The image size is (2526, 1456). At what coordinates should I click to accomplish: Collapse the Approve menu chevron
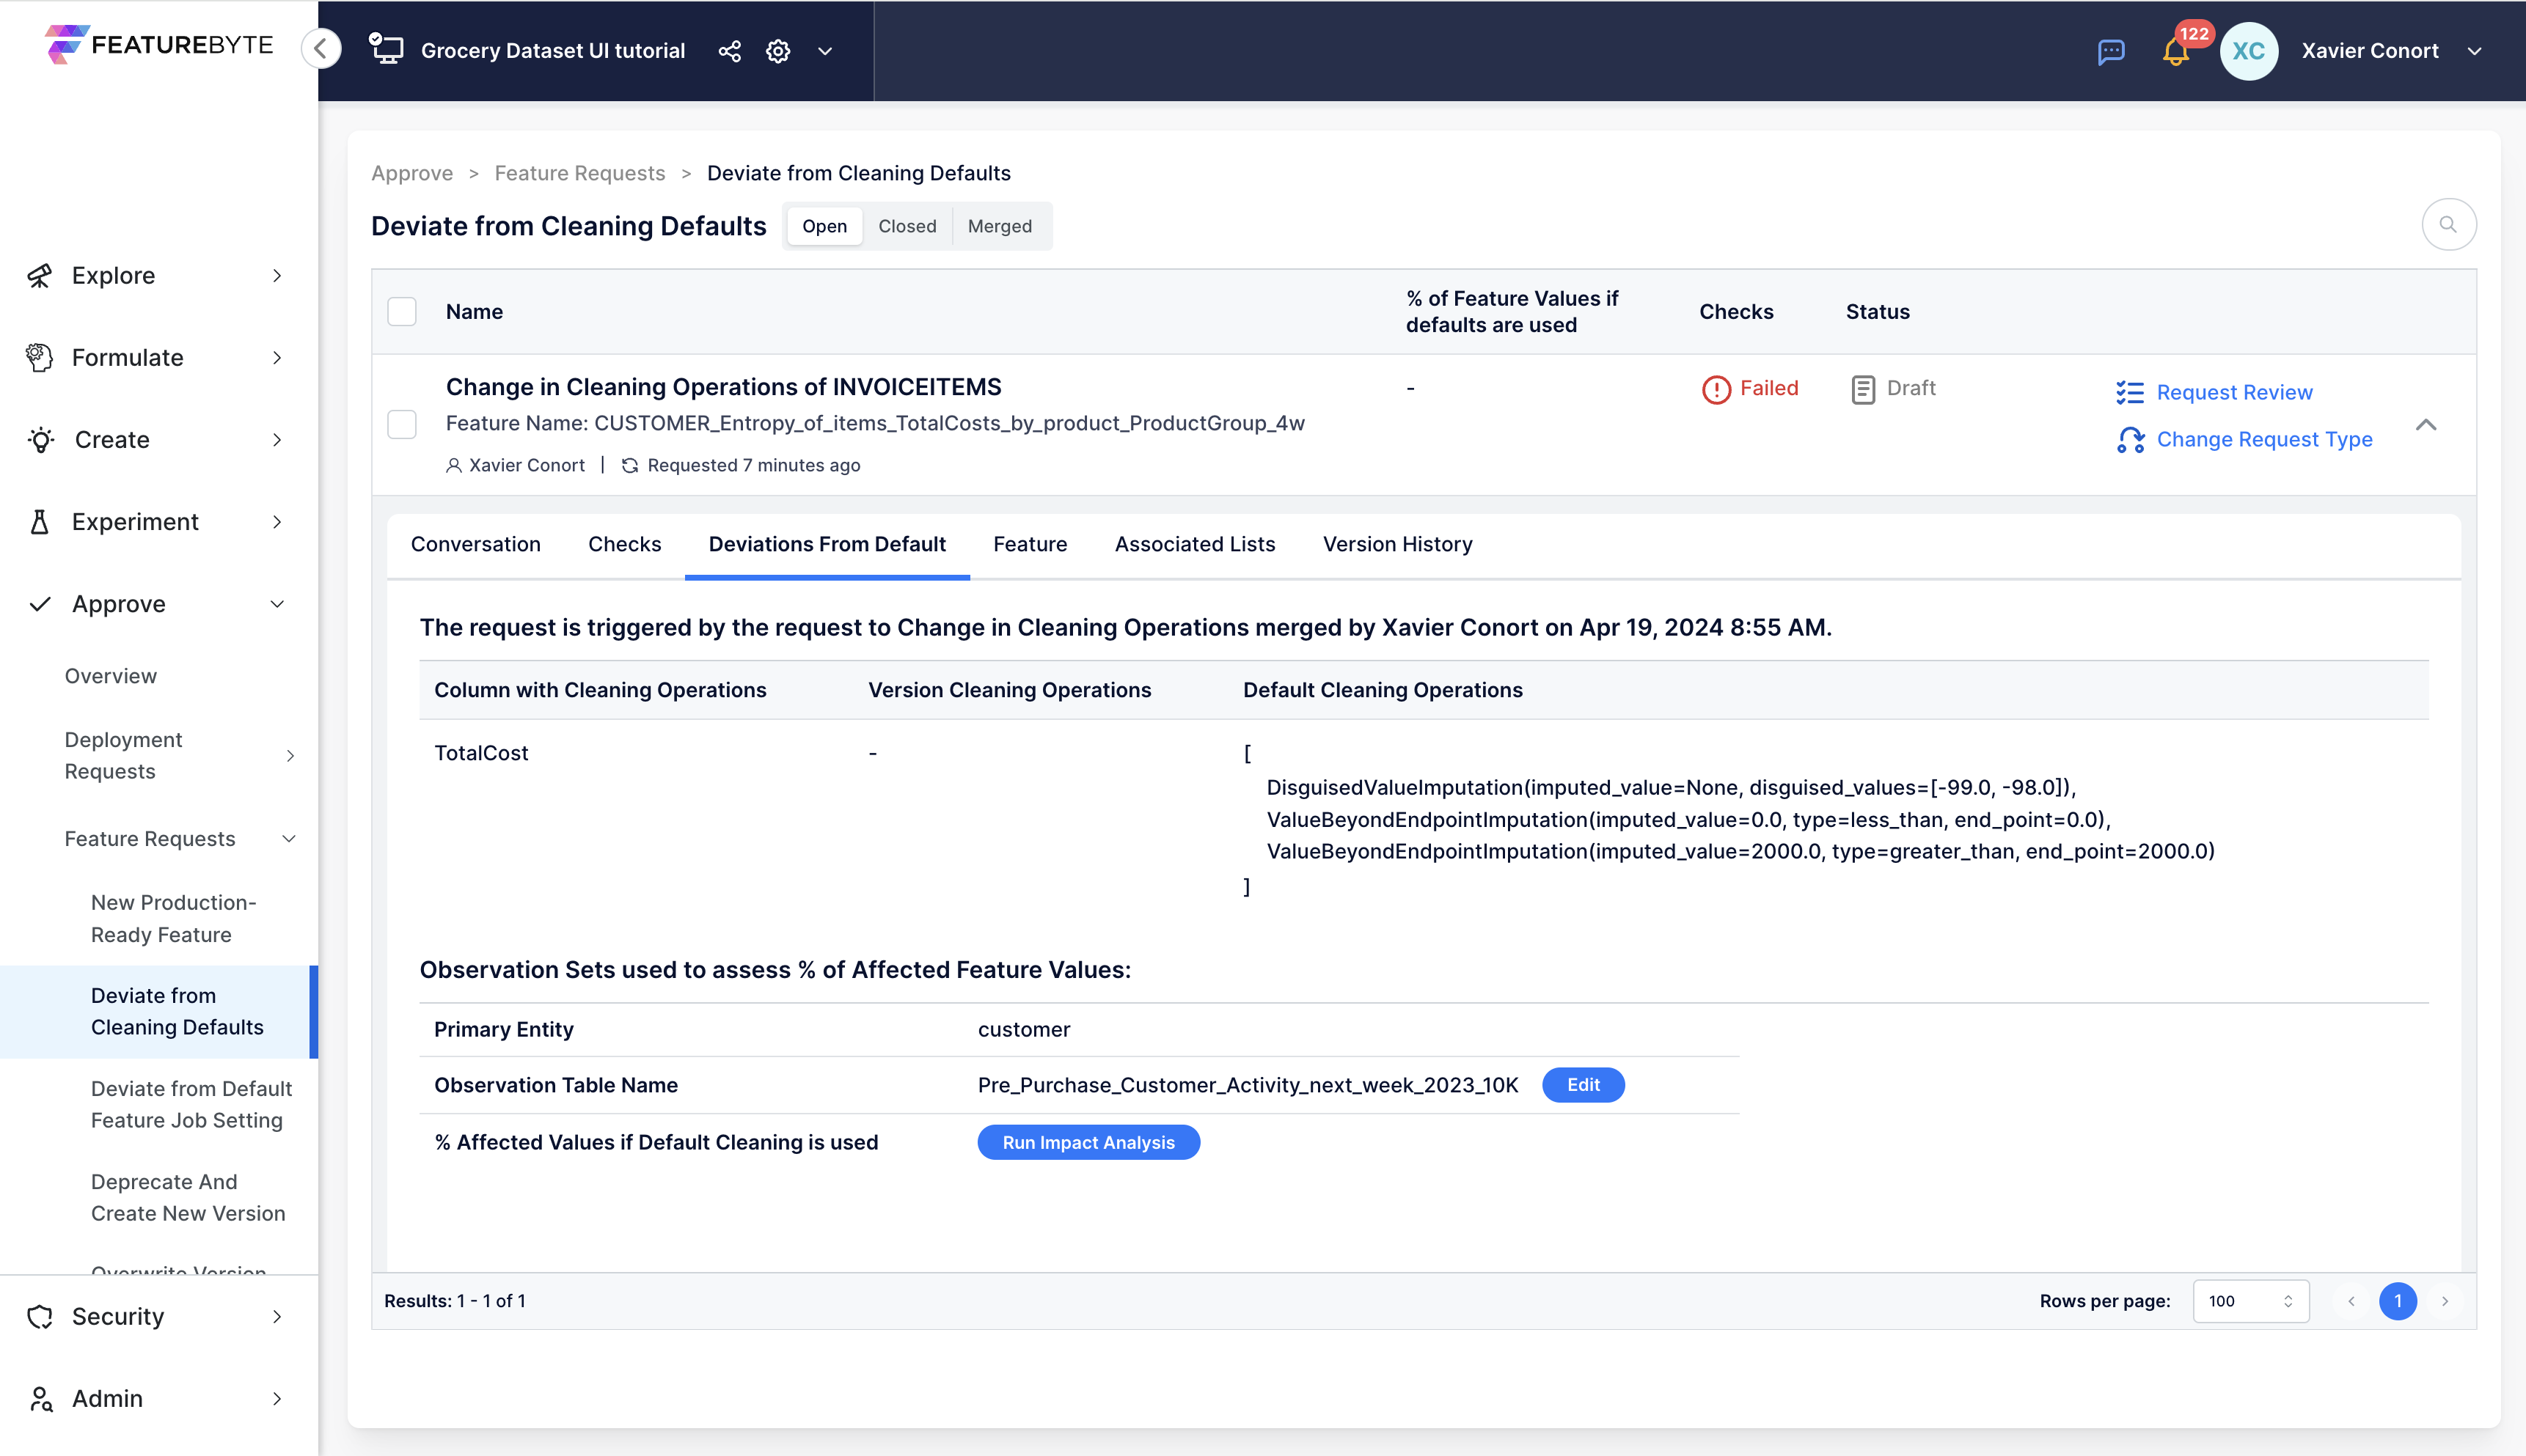click(x=277, y=603)
